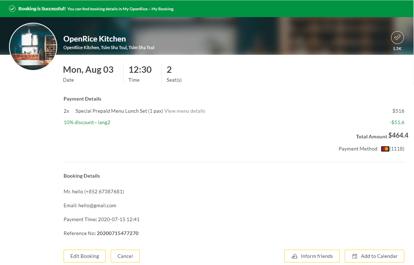Image resolution: width=414 pixels, height=265 pixels.
Task: Click the Booking Details heading
Action: (81, 176)
